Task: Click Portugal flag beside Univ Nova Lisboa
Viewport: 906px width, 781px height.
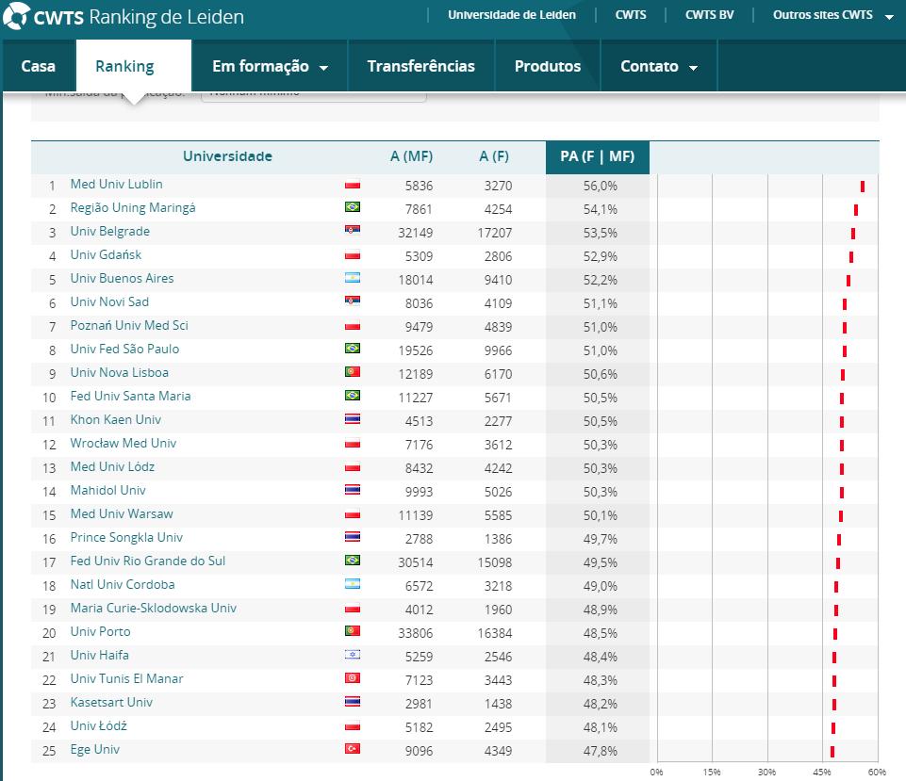Action: pyautogui.click(x=353, y=373)
